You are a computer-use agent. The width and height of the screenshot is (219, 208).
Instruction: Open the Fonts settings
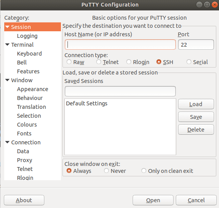pos(24,134)
